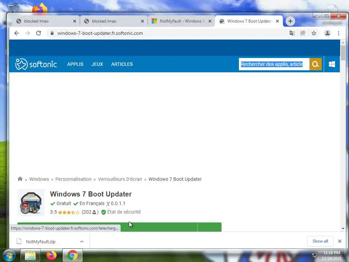The image size is (349, 262).
Task: Reload the current page
Action: [39, 33]
